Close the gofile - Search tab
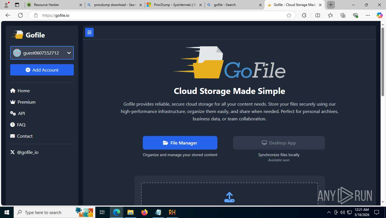 261,5
